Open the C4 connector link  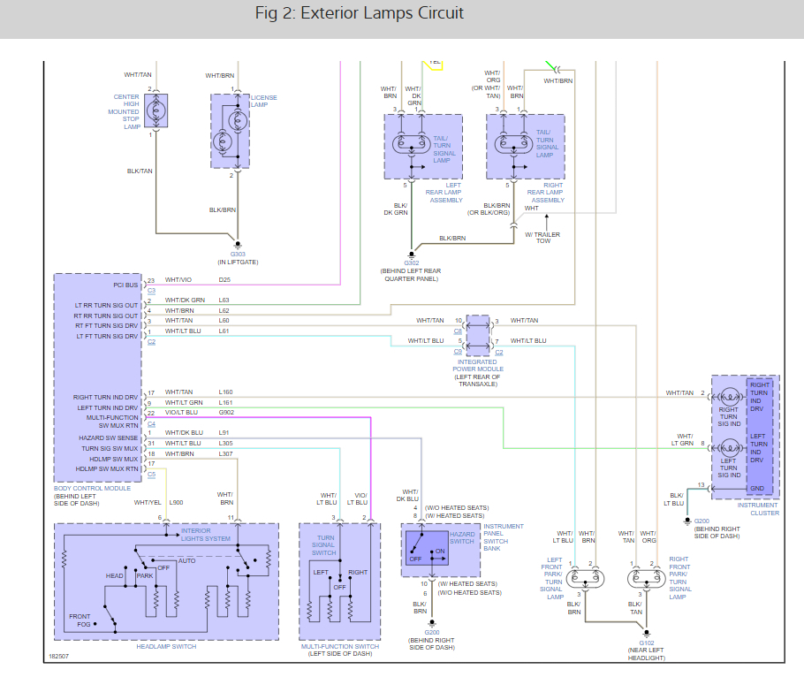pos(151,423)
